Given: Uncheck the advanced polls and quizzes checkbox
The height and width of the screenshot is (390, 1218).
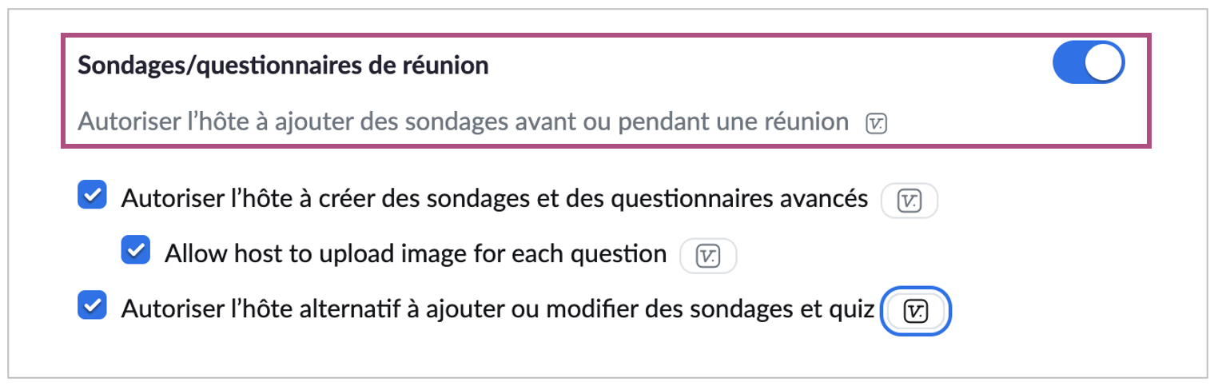Looking at the screenshot, I should tap(92, 197).
